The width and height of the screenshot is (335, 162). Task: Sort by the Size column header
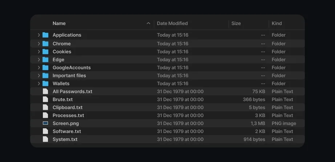pyautogui.click(x=236, y=23)
